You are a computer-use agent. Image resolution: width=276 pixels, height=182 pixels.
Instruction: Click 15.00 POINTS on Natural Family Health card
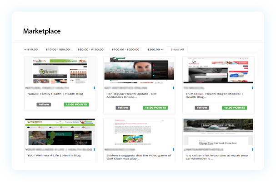[76, 105]
